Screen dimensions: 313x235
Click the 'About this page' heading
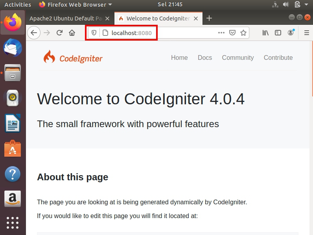(x=73, y=177)
